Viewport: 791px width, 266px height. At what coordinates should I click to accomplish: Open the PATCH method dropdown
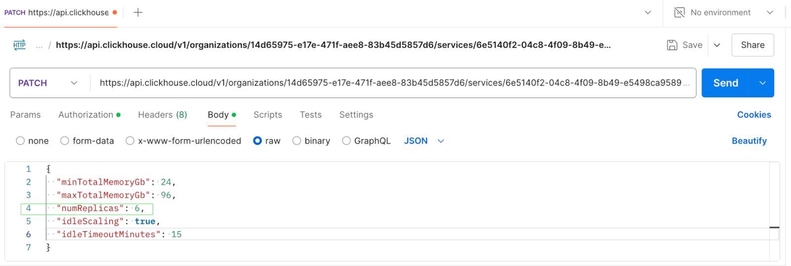(48, 83)
